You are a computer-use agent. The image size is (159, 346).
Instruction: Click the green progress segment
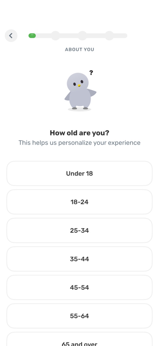pos(32,35)
